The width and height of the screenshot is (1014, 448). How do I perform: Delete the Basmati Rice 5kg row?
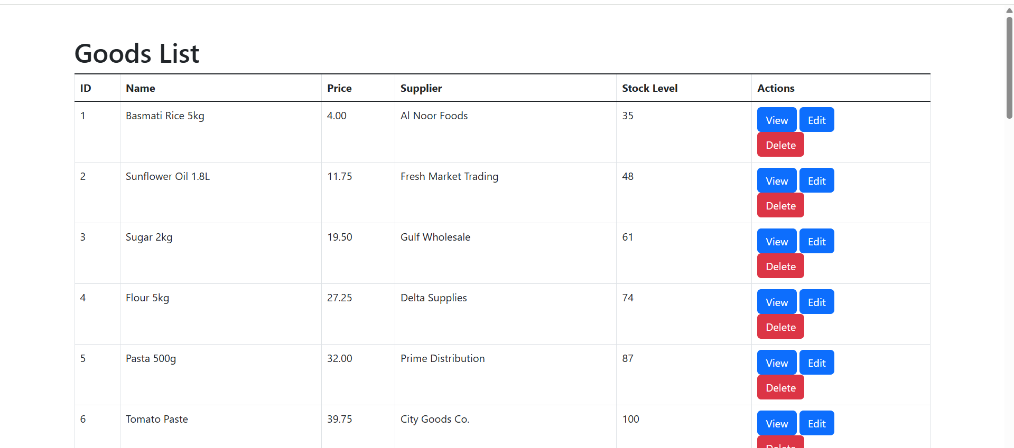(780, 145)
